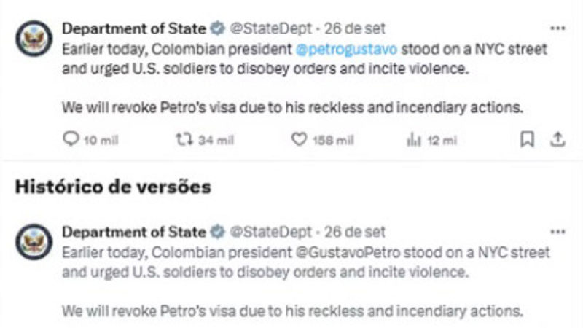Image resolution: width=583 pixels, height=328 pixels.
Task: Open the @petrogustavo mention link
Action: click(347, 50)
